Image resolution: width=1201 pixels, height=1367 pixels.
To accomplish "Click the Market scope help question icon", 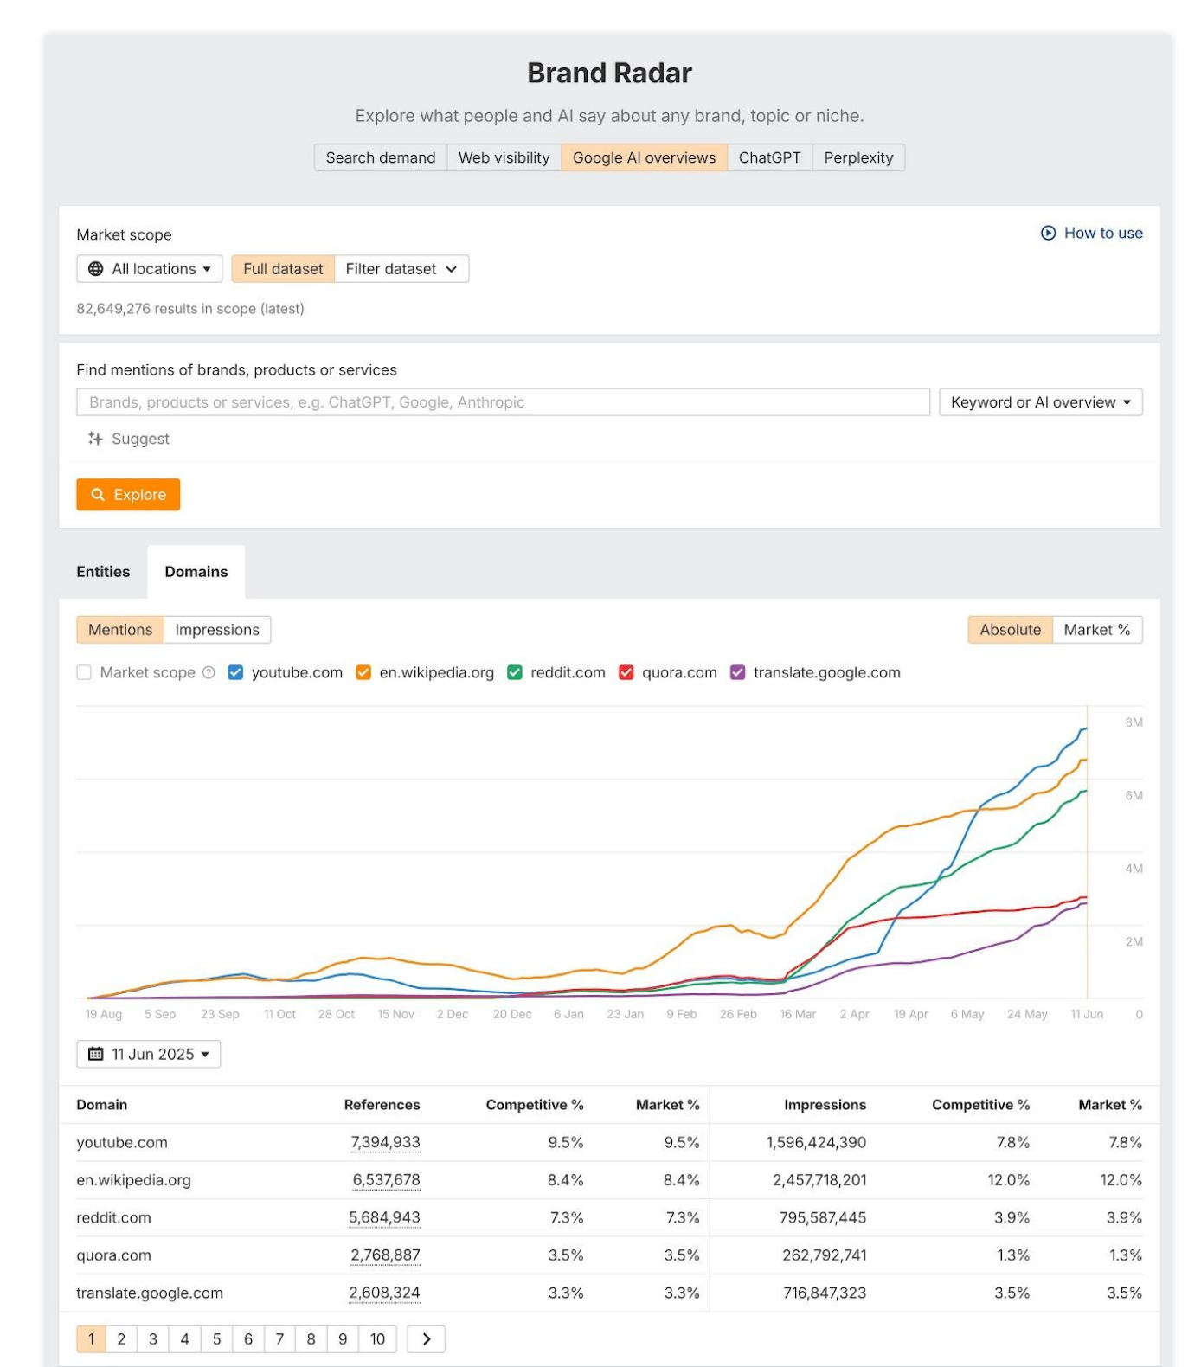I will point(209,672).
